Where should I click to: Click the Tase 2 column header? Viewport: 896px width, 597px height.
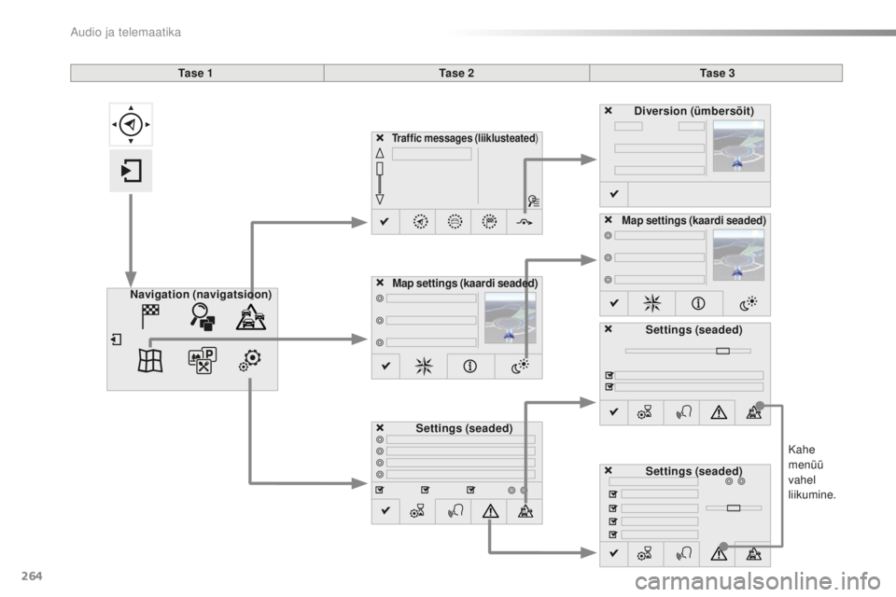[x=456, y=73]
